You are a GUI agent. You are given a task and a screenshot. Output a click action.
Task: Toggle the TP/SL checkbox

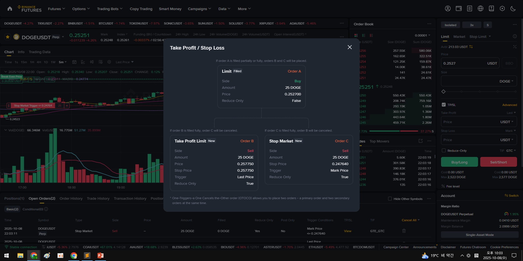444,105
